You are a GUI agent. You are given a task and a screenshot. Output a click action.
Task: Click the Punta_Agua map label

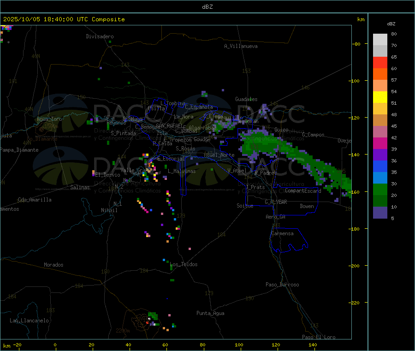pos(210,313)
